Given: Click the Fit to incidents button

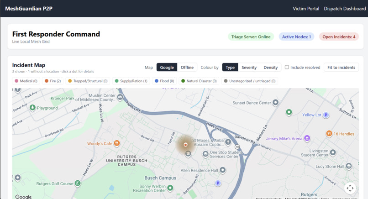Looking at the screenshot, I should [341, 68].
